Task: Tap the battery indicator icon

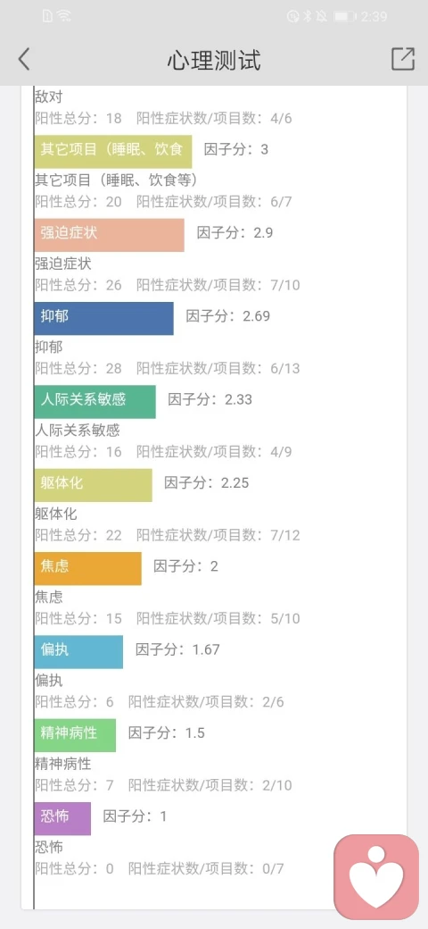Action: click(x=345, y=17)
